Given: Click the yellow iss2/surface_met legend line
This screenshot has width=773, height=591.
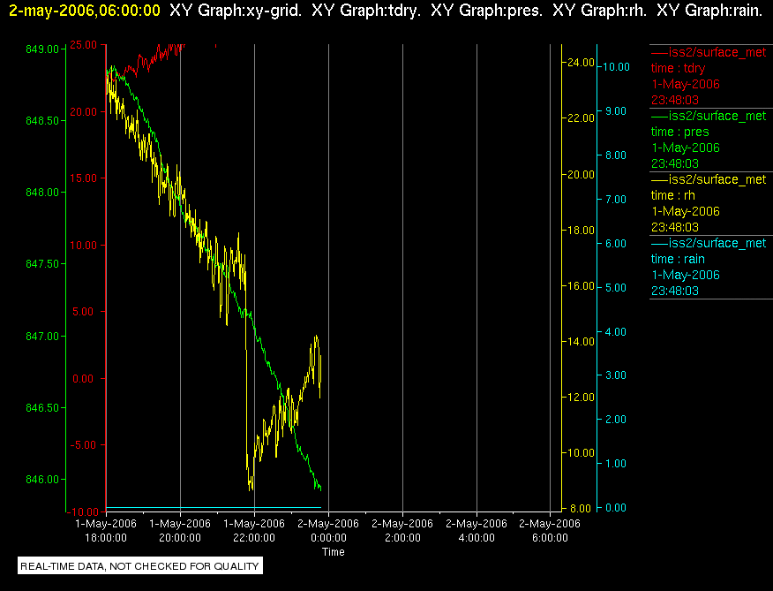Looking at the screenshot, I should coord(709,179).
